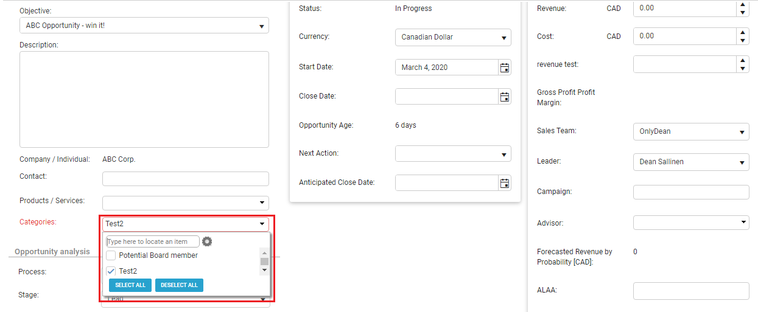Open Anticipated Close Date calendar picker
Image resolution: width=758 pixels, height=312 pixels.
504,183
